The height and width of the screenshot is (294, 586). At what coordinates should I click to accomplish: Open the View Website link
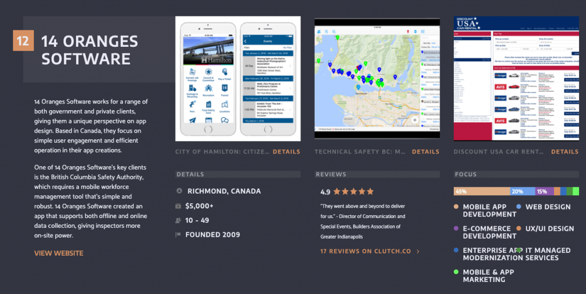coord(59,253)
